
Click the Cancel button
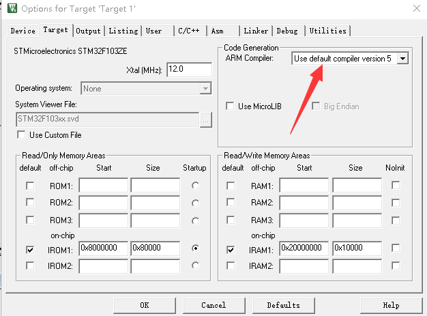pos(213,305)
